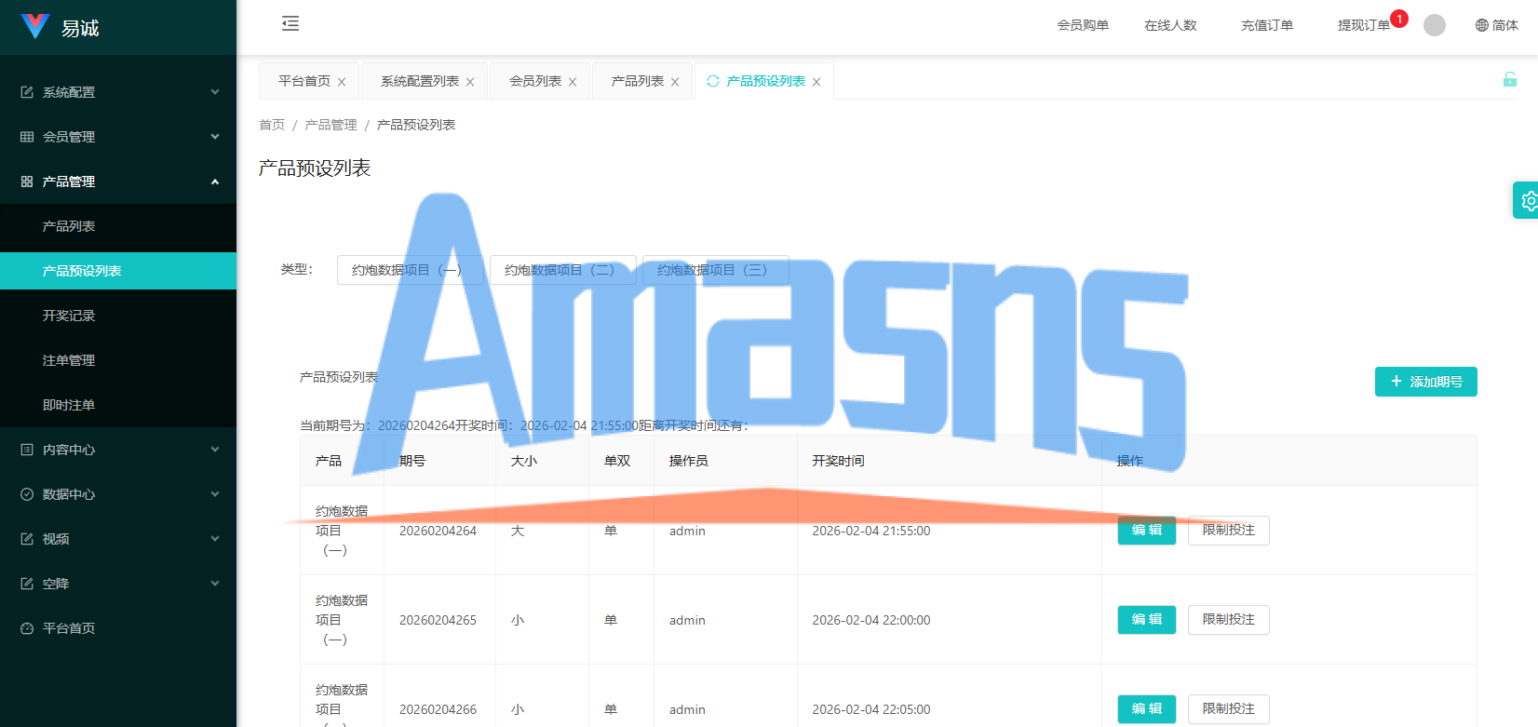Expand the 数据中心 menu chevron

tap(215, 494)
